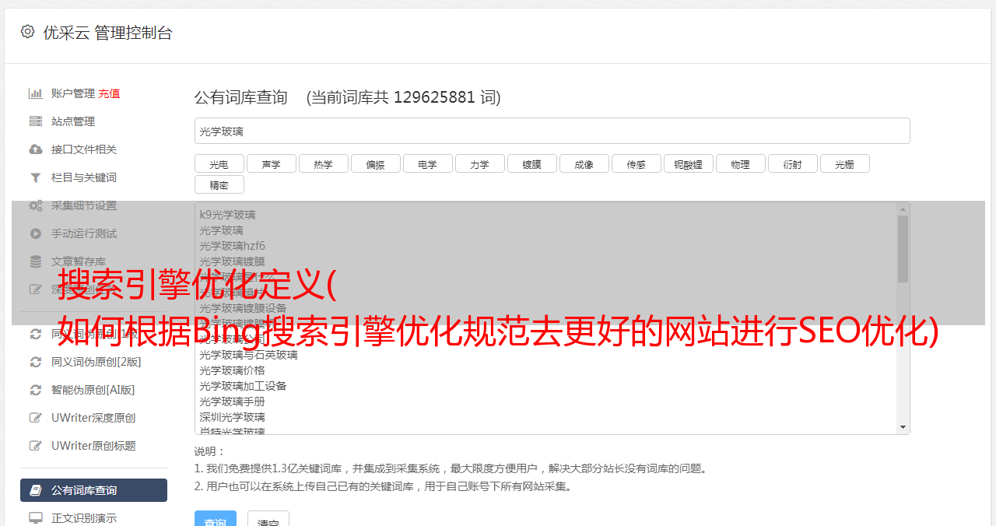Click the 栏目与关键词 filter icon
Image resolution: width=996 pixels, height=526 pixels.
pos(35,177)
